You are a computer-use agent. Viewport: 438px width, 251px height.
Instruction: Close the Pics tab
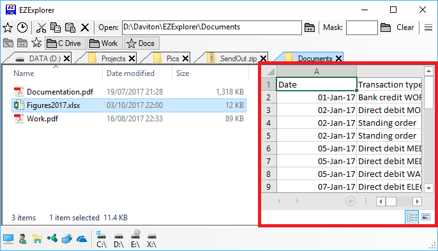coord(185,59)
